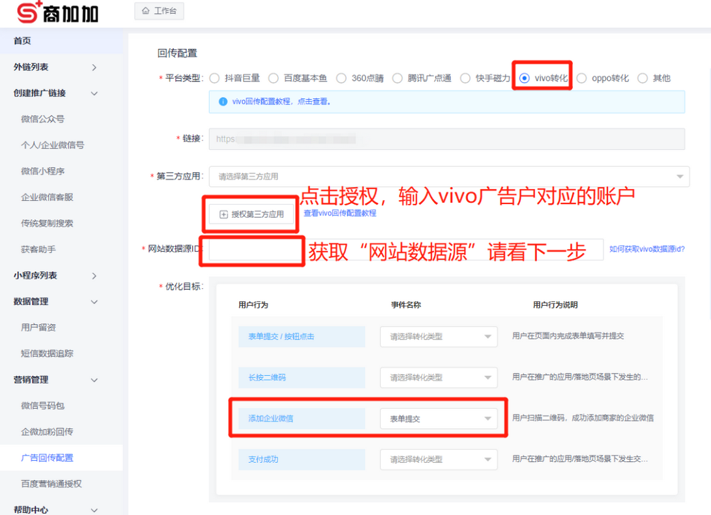Select 百度基本鱼 platform type
The image size is (711, 515).
click(274, 78)
